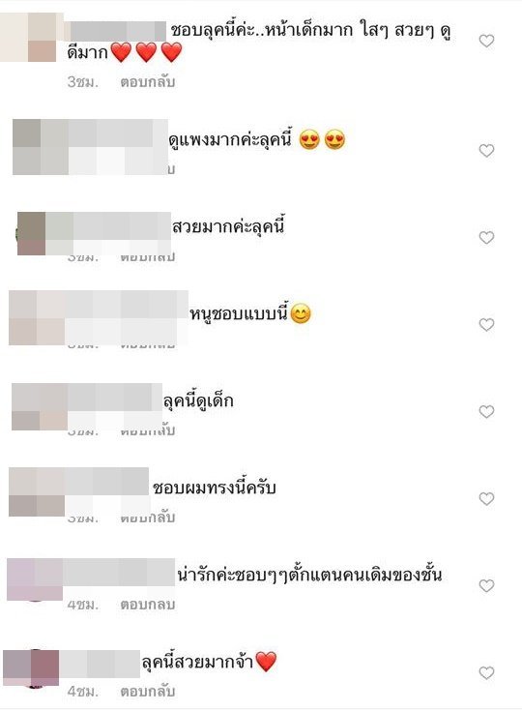Viewport: 522px width, 711px height.
Task: Like the comment with three red hearts
Action: tap(486, 41)
